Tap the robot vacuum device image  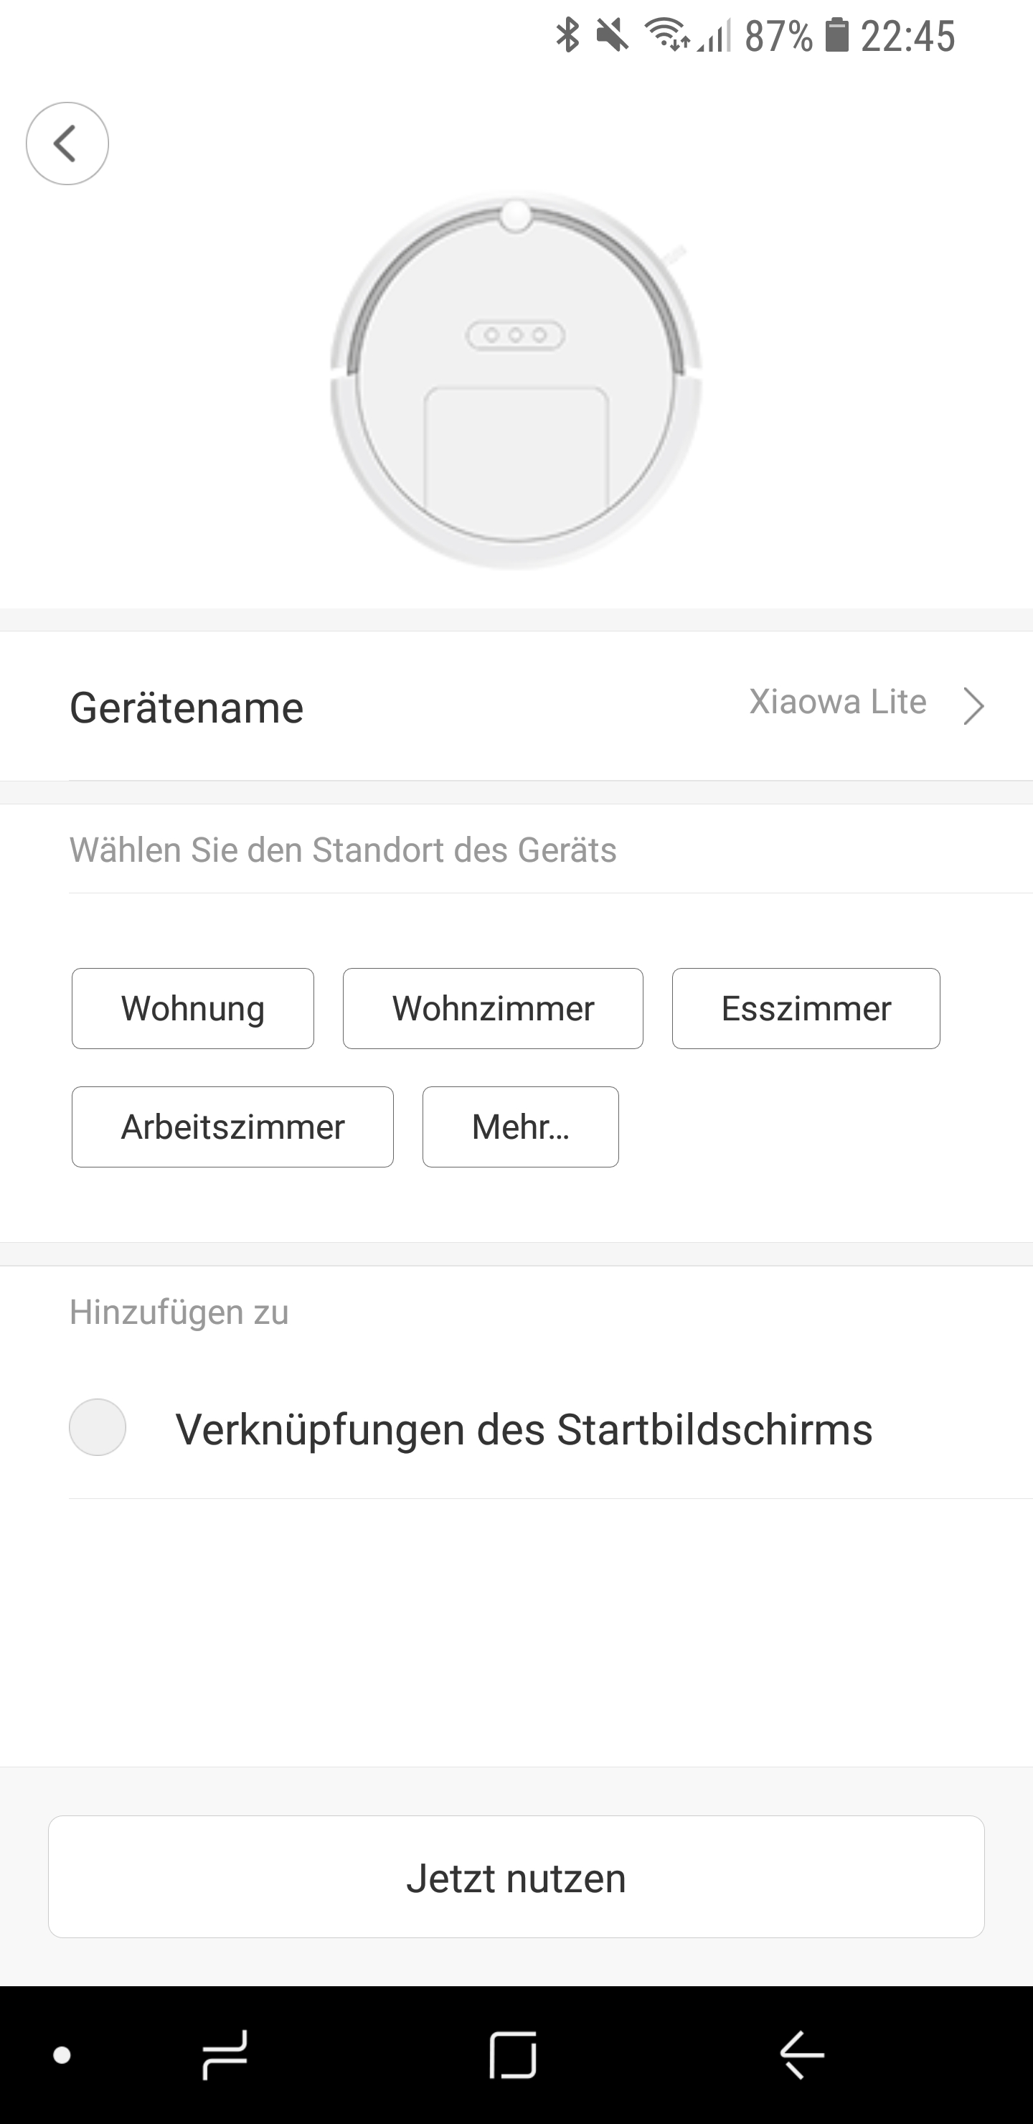[x=516, y=381]
